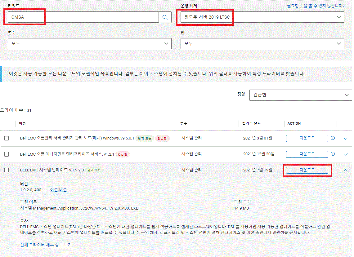Check the Server Administrator v9.5.0.1 row checkbox

[7, 138]
